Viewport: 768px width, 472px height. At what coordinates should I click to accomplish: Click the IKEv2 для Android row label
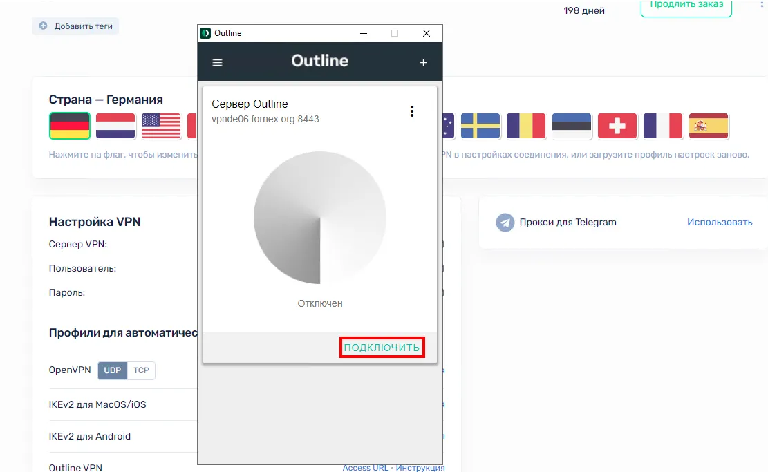pyautogui.click(x=90, y=436)
